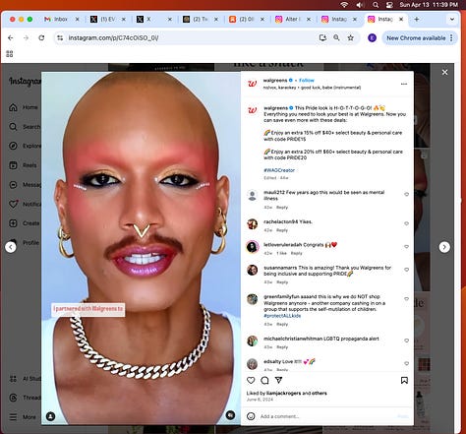Click the install app icon in the address bar
The width and height of the screenshot is (466, 434).
322,37
